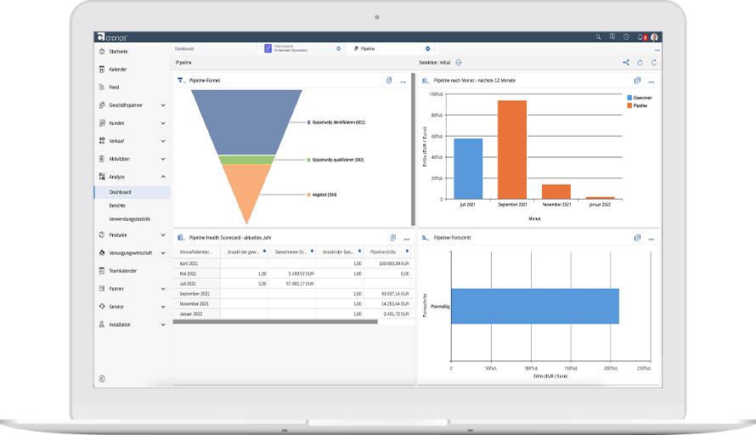Switch to the Dashboard tab

(x=184, y=49)
